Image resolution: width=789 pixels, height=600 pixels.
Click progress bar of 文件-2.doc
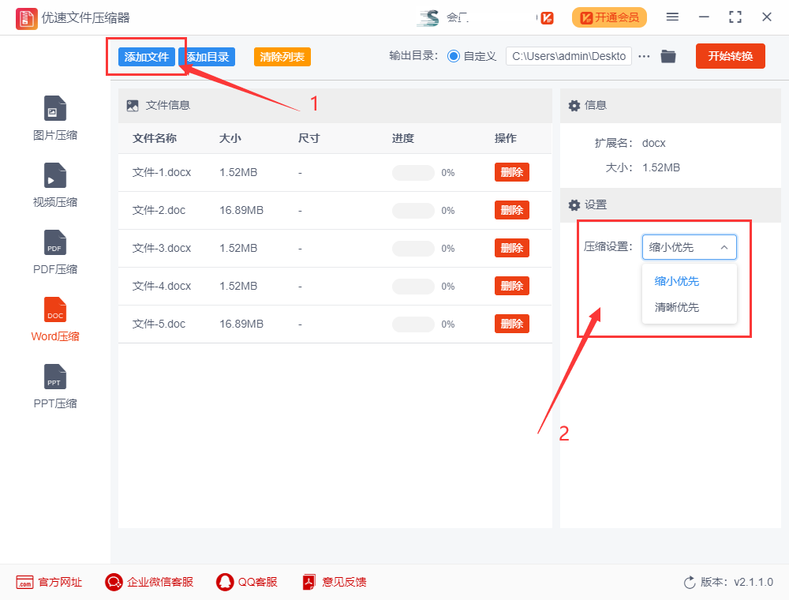[x=413, y=211]
